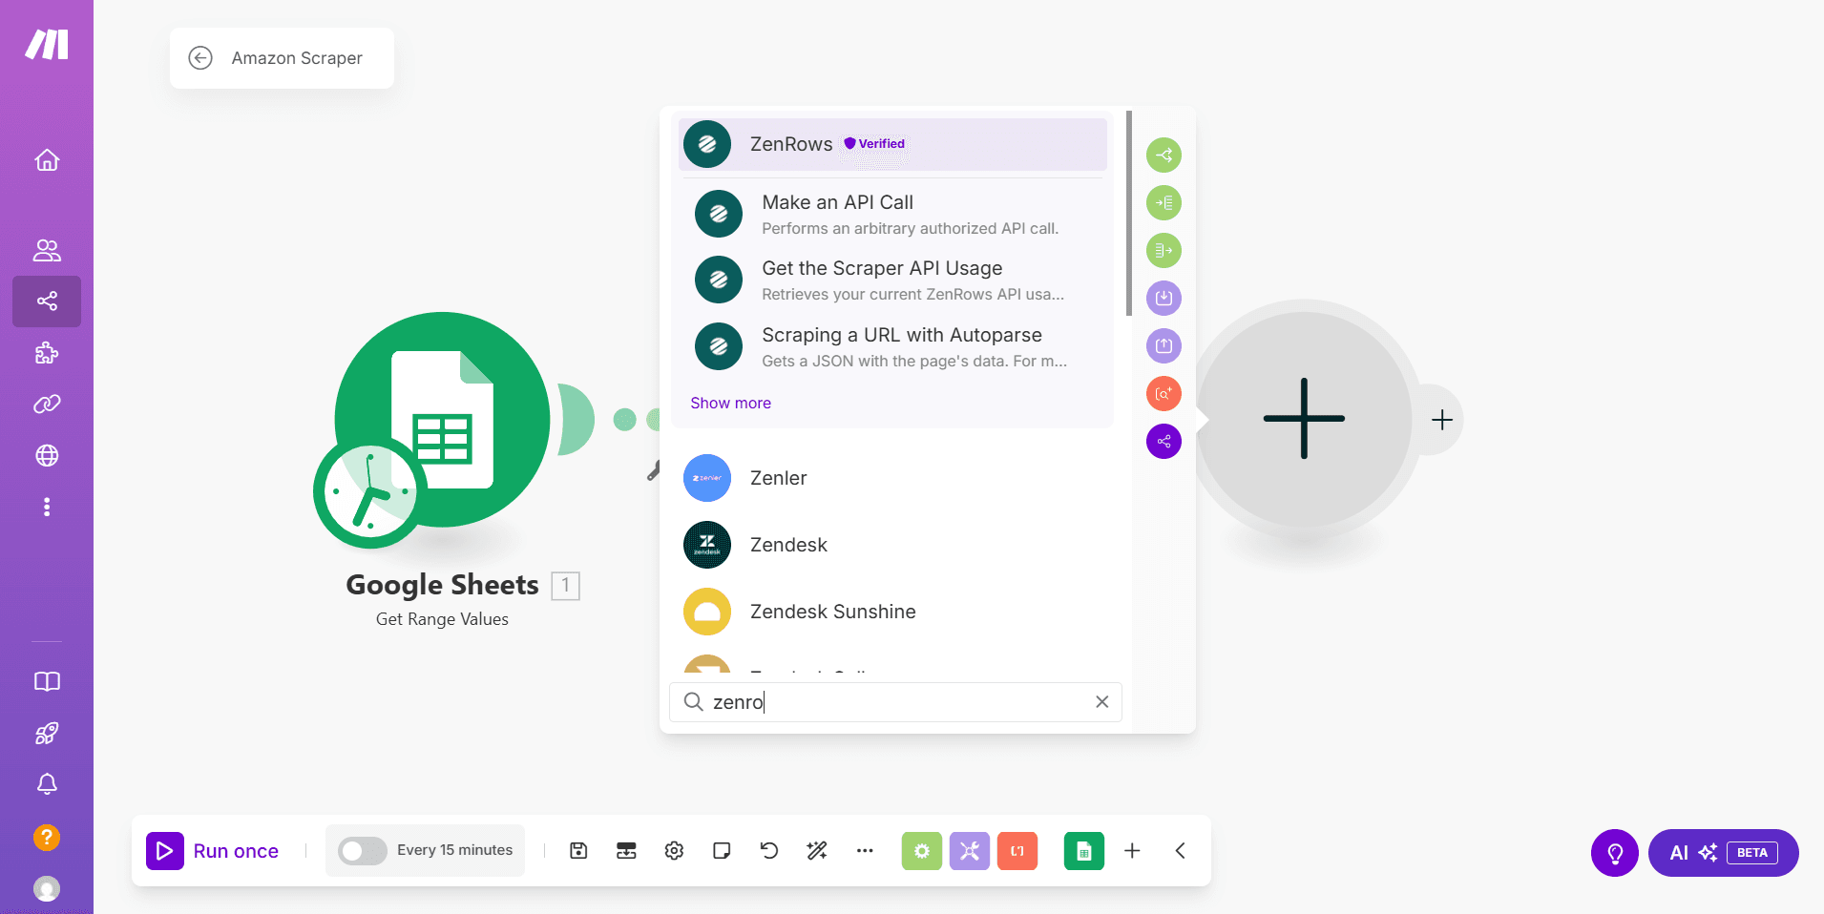This screenshot has width=1824, height=914.
Task: Open the What's new rocket icon
Action: coord(47,733)
